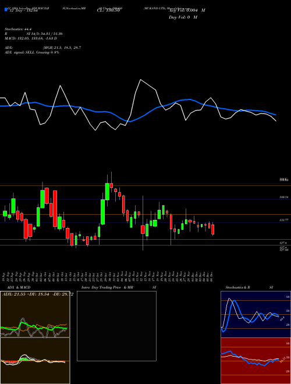Screen dimensions: 291x384
Task: Click 'ADX: 21.55 +DY: 18.54 -DY: 28.72' text
Action: (38, 294)
